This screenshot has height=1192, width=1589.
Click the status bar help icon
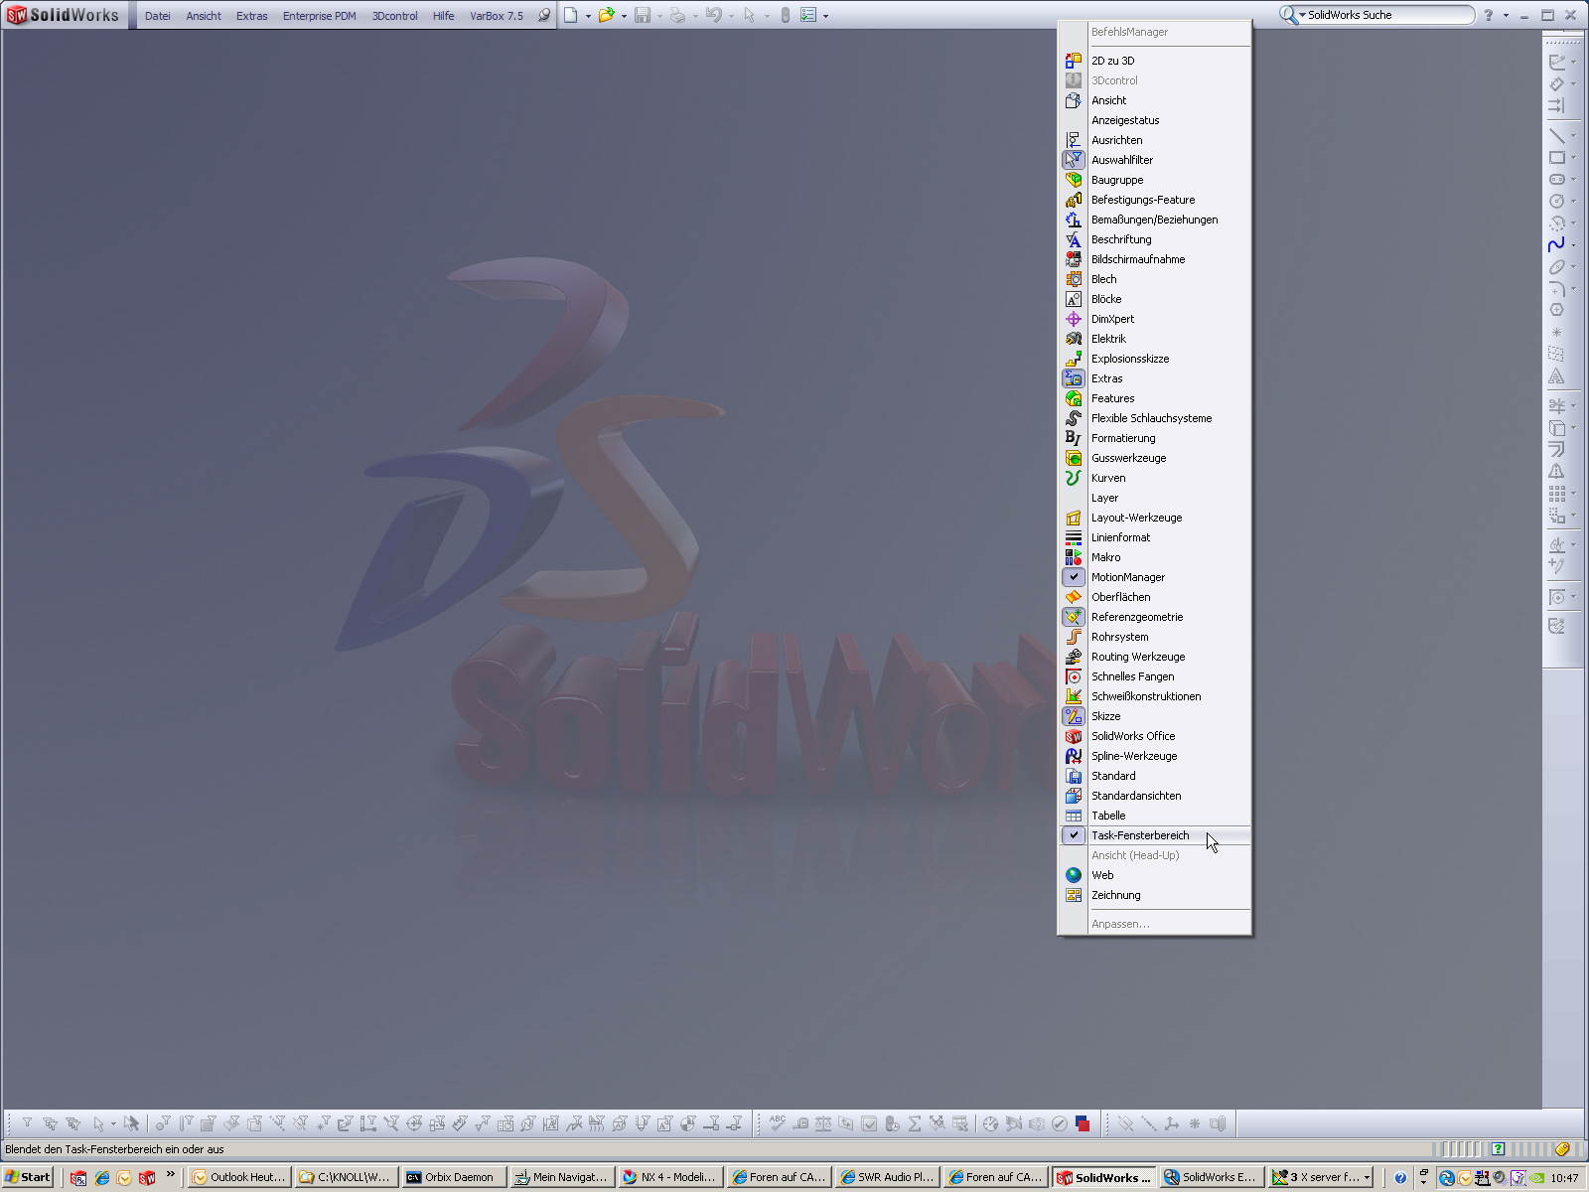(x=1498, y=1149)
